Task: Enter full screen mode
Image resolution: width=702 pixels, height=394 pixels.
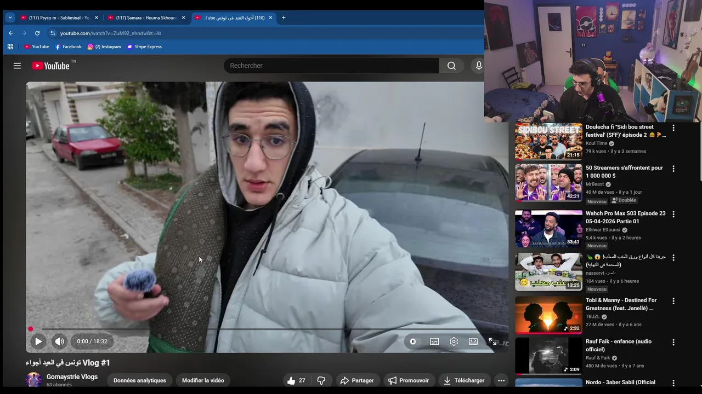Action: pyautogui.click(x=492, y=341)
